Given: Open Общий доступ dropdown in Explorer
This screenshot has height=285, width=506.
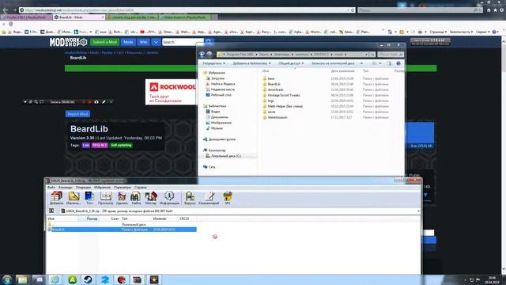Looking at the screenshot, I should 291,63.
